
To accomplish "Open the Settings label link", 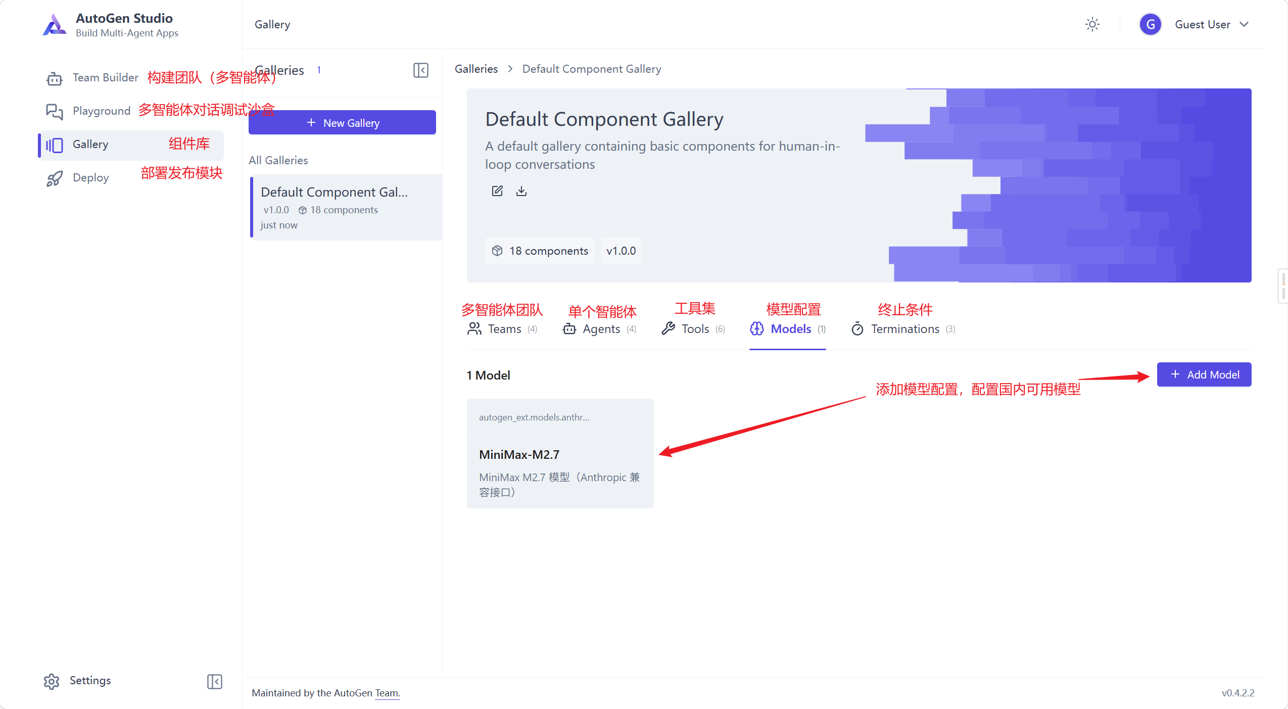I will 90,681.
